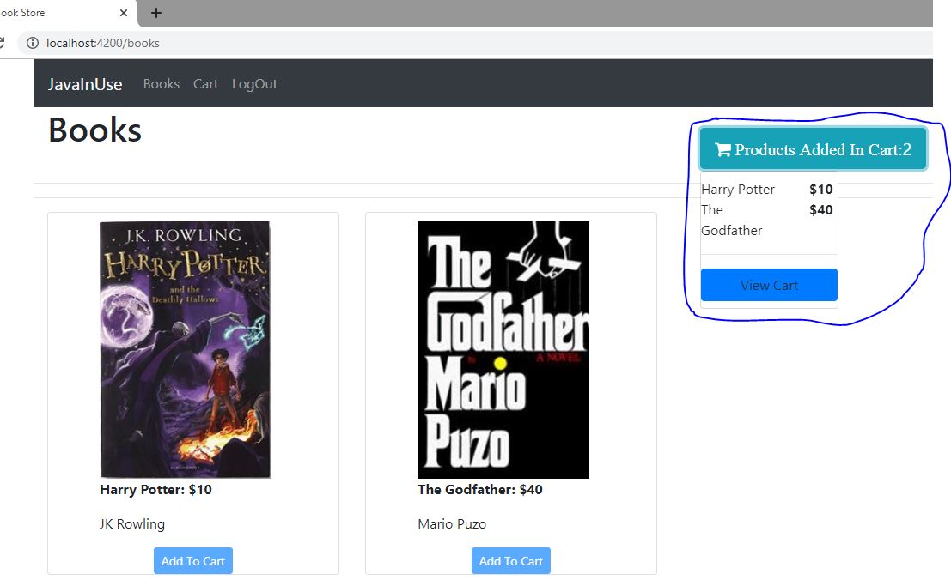Select the 'ook Store' tab title
Viewport: 951px width, 586px height.
click(x=22, y=13)
